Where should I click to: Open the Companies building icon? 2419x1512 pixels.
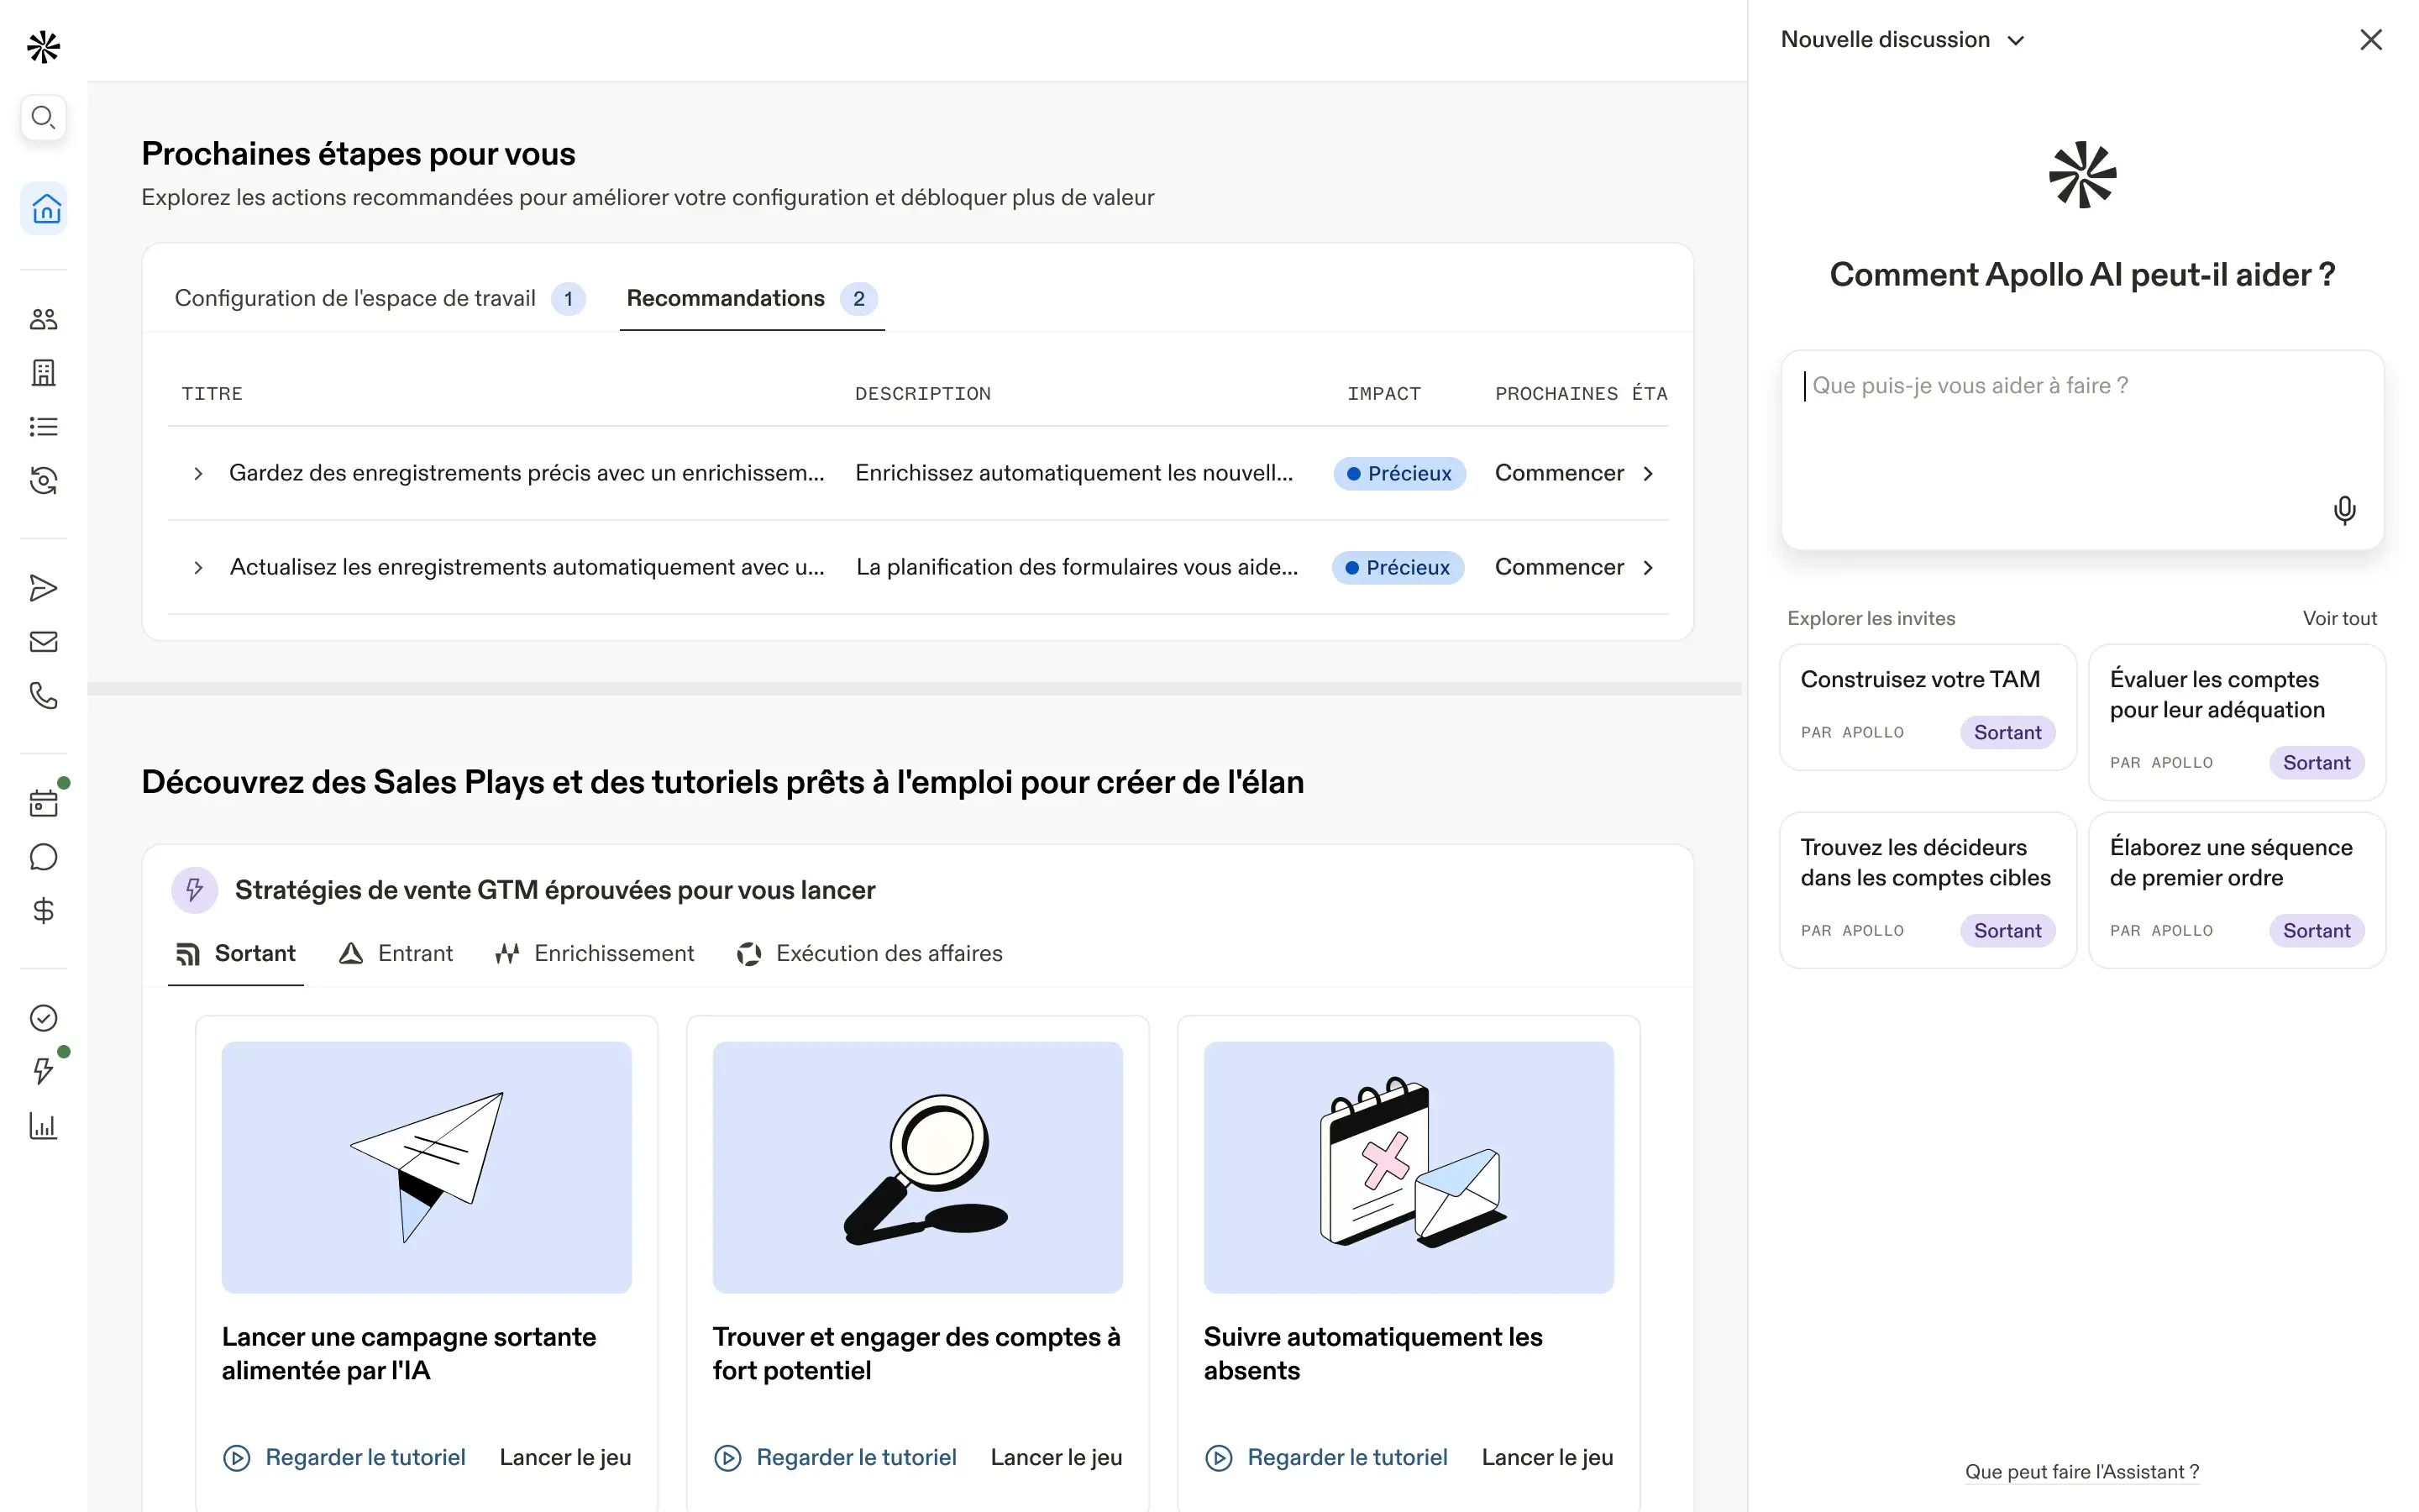coord(43,373)
